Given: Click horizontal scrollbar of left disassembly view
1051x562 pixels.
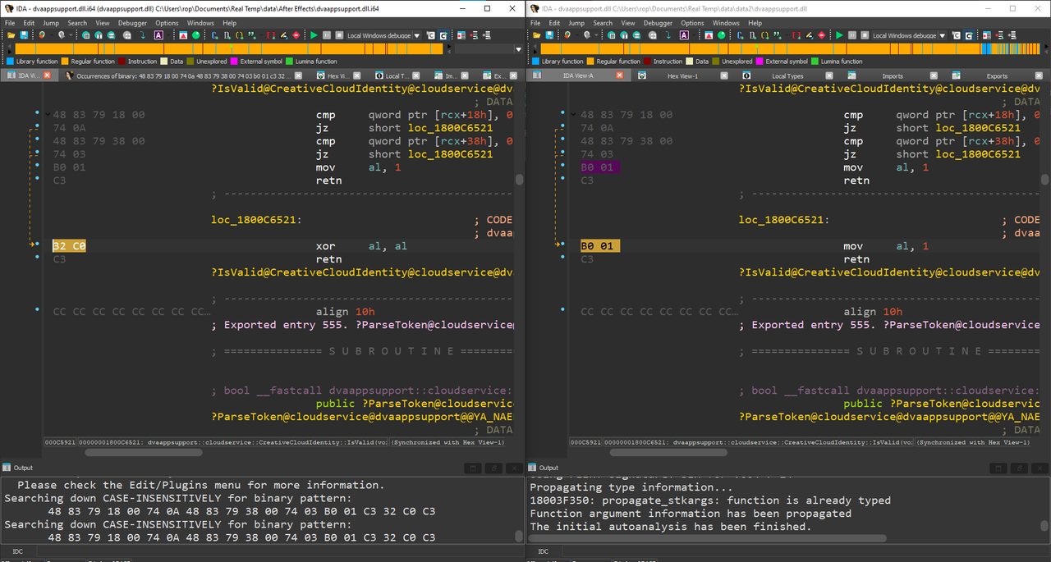Looking at the screenshot, I should click(144, 452).
